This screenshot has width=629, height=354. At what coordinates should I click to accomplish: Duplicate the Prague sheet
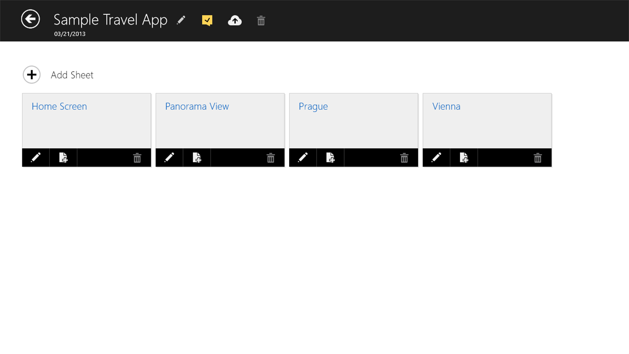pyautogui.click(x=330, y=157)
